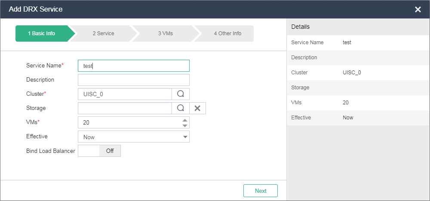
Task: Close the Add DRX Service dialog
Action: tap(418, 9)
